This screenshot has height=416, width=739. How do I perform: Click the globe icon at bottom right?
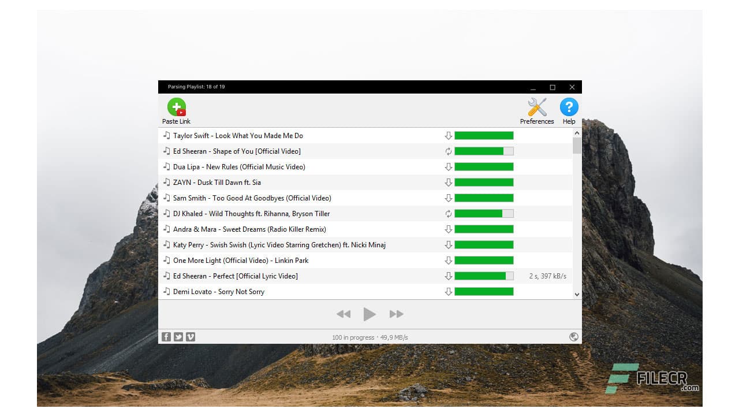574,336
